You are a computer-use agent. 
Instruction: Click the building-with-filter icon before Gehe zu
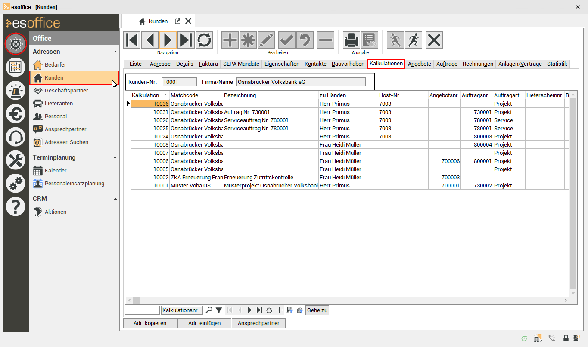pyautogui.click(x=299, y=310)
